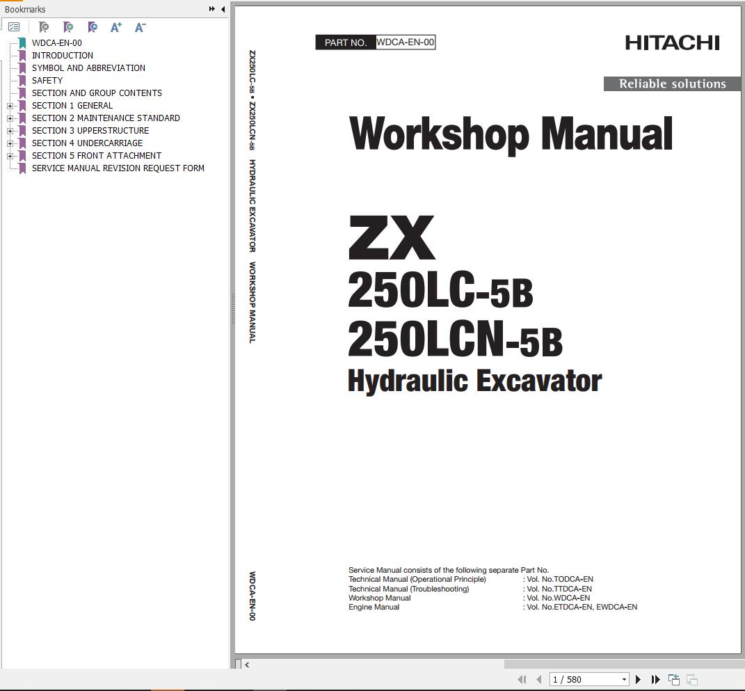Select SECTION 3 UPPERSTRUCTURE bookmark label
Viewport: 745px width, 691px height.
(x=90, y=131)
